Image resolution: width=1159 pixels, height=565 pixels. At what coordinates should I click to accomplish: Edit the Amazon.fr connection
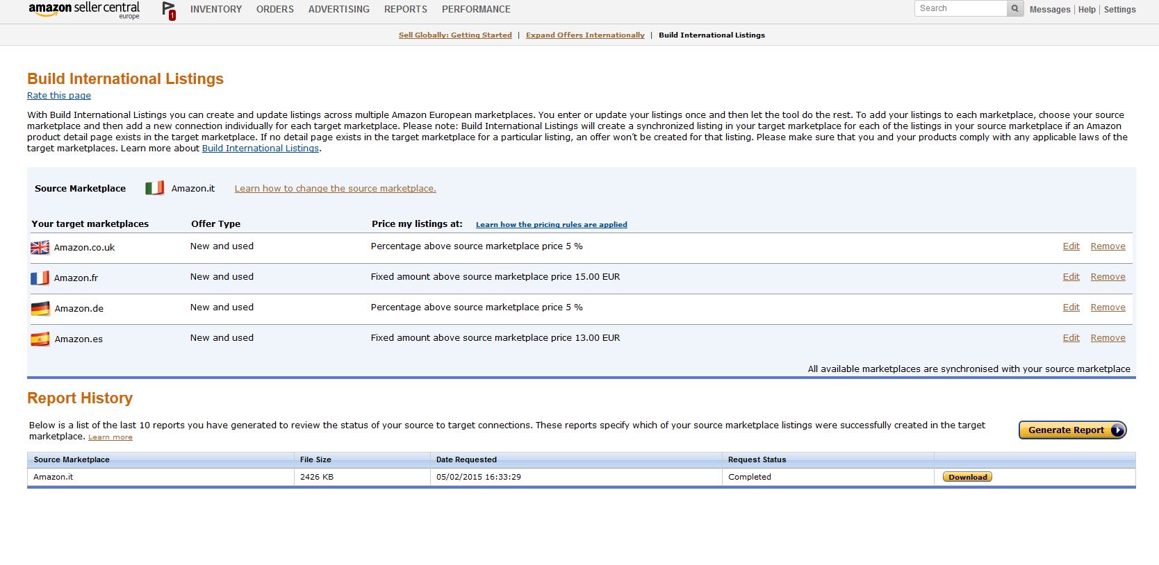[1071, 277]
